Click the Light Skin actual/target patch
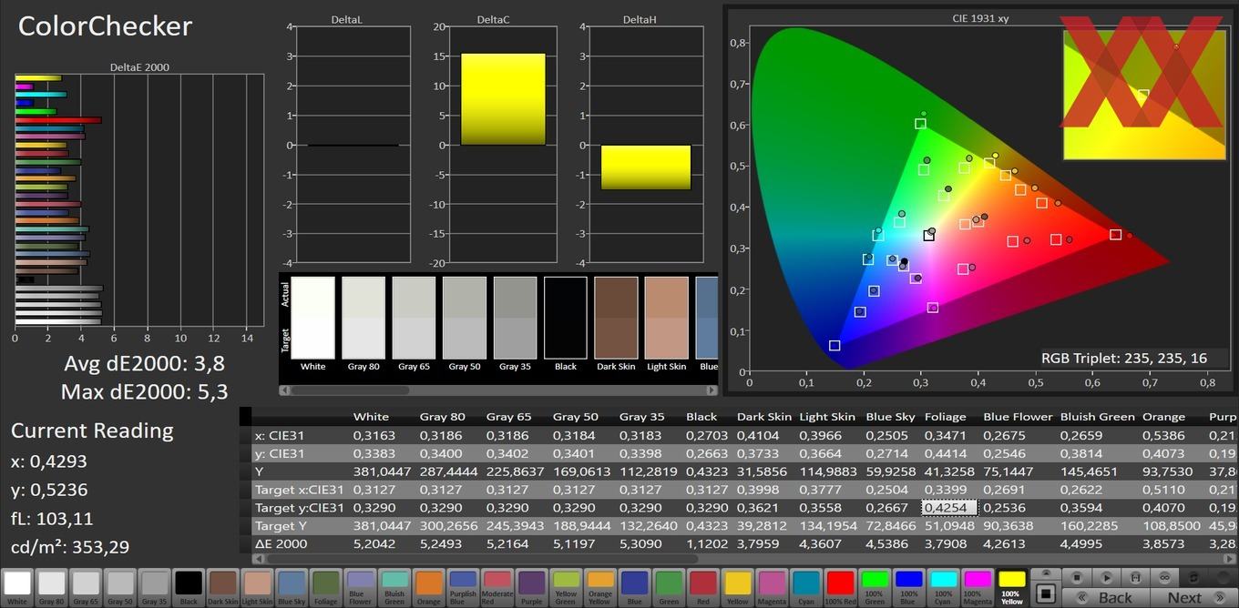 pos(667,318)
